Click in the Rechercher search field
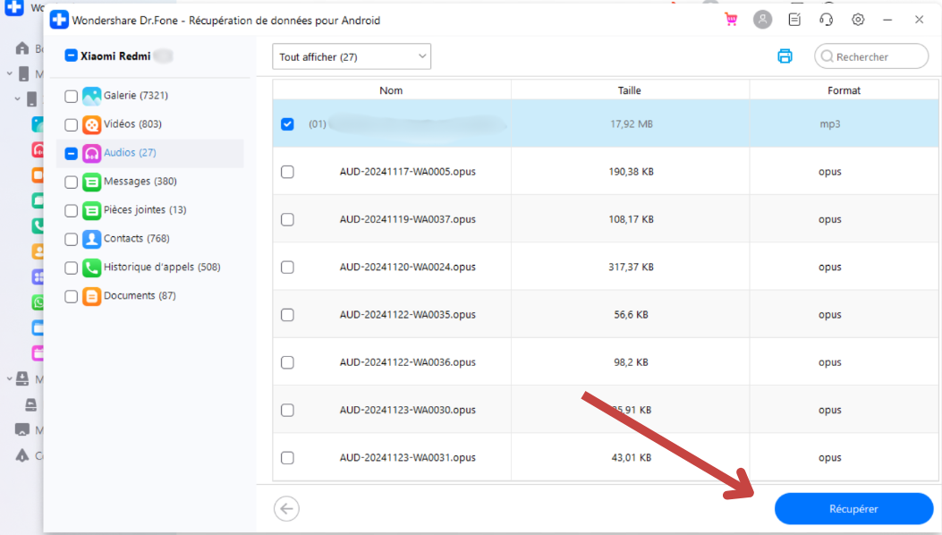The height and width of the screenshot is (535, 942). point(871,56)
